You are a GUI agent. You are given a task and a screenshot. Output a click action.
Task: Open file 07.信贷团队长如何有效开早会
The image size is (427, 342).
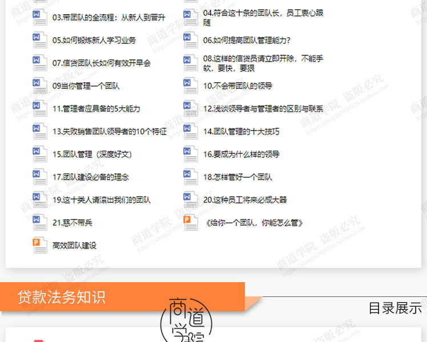point(101,63)
